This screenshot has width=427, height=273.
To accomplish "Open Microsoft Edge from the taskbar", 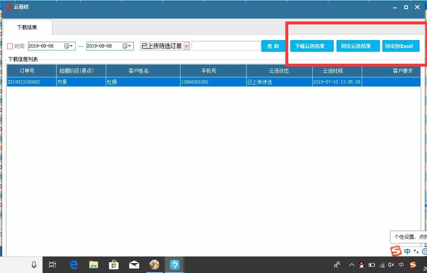I will tap(74, 264).
